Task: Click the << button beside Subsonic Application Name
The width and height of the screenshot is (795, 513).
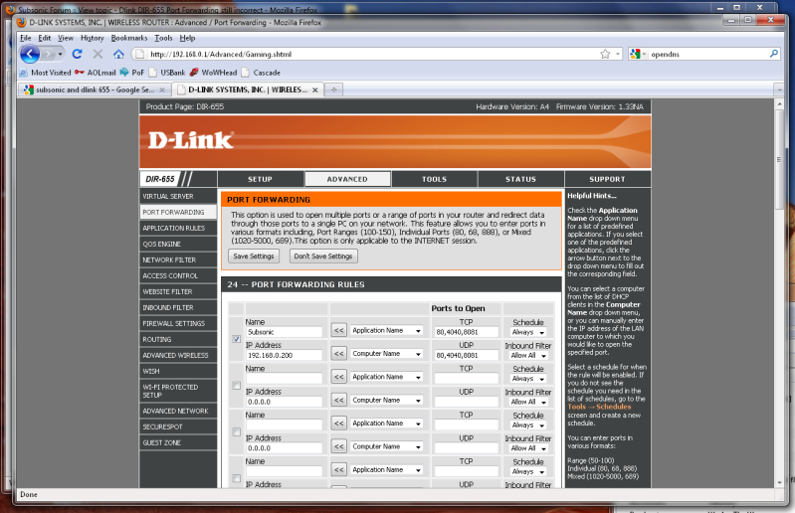Action: pos(338,330)
